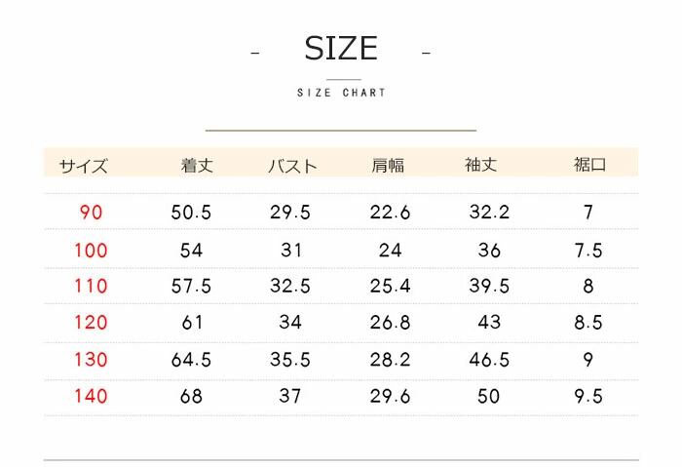Select the 32.5 bust value for size 110
The height and width of the screenshot is (467, 682).
click(291, 287)
